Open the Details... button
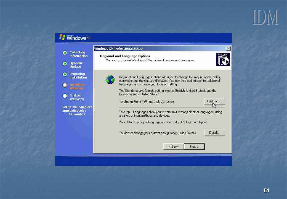Screen dimensions: 287x199 coord(214,133)
